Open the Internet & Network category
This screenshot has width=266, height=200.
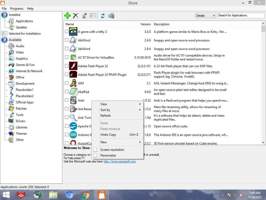pos(29,71)
